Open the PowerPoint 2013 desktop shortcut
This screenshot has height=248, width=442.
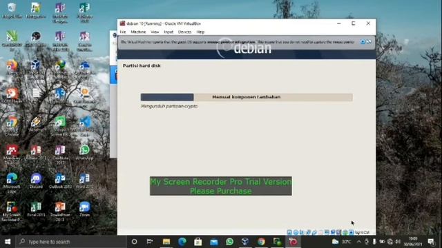(x=60, y=211)
